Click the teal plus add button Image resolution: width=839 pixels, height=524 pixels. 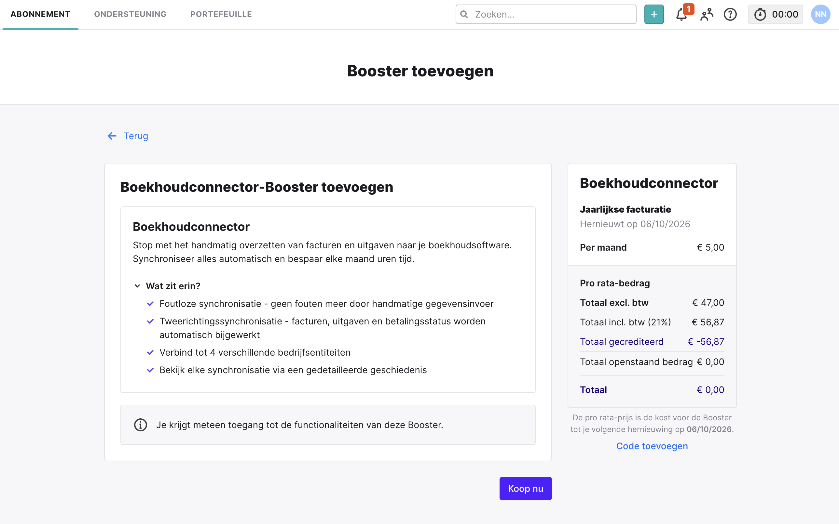click(x=654, y=14)
